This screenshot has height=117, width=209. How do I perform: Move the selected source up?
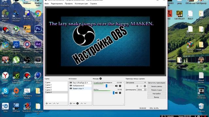[82, 103]
